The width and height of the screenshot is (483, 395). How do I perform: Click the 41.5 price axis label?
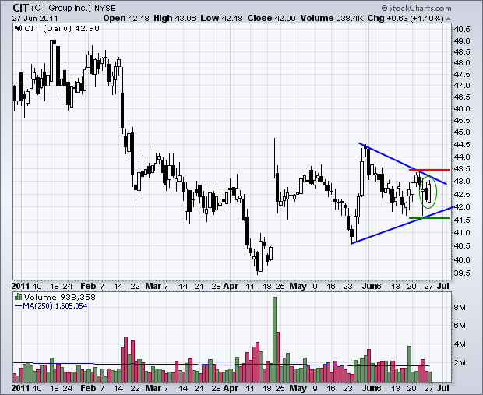(463, 220)
